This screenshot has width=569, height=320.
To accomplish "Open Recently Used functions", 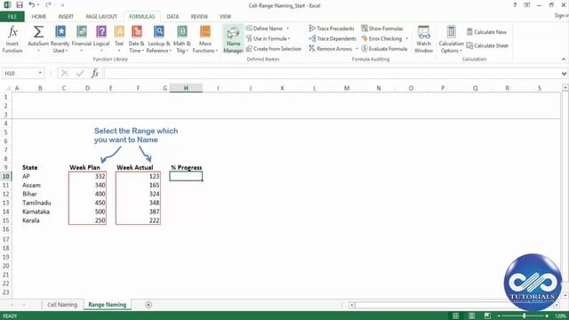I will [x=60, y=39].
